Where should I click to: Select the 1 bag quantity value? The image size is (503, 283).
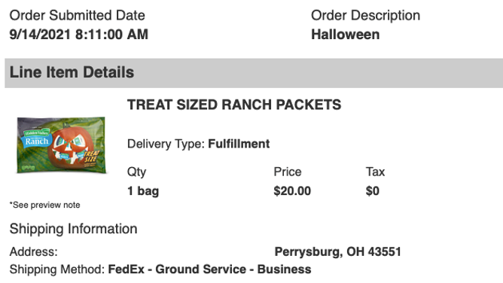(x=143, y=191)
